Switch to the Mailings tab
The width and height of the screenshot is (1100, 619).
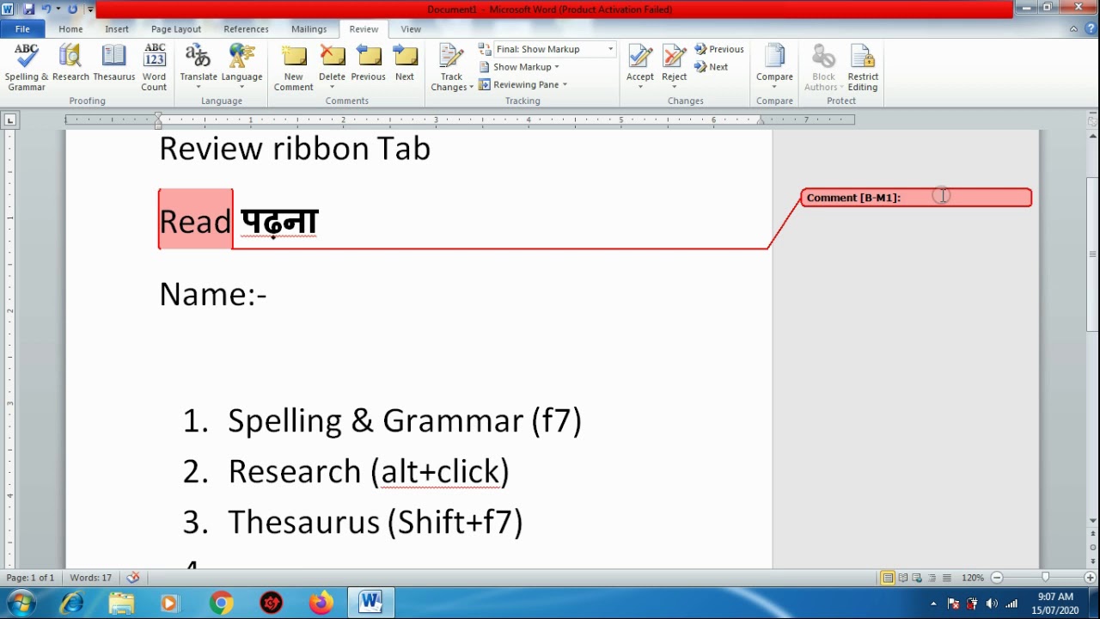[x=309, y=29]
